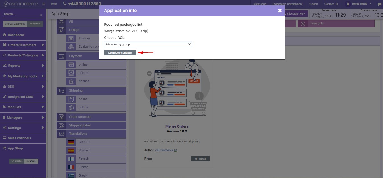
Task: Click the Payment wallet category icon
Action: click(62, 56)
